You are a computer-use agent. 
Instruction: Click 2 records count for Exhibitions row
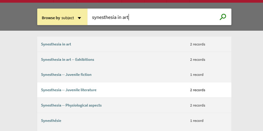(198, 60)
